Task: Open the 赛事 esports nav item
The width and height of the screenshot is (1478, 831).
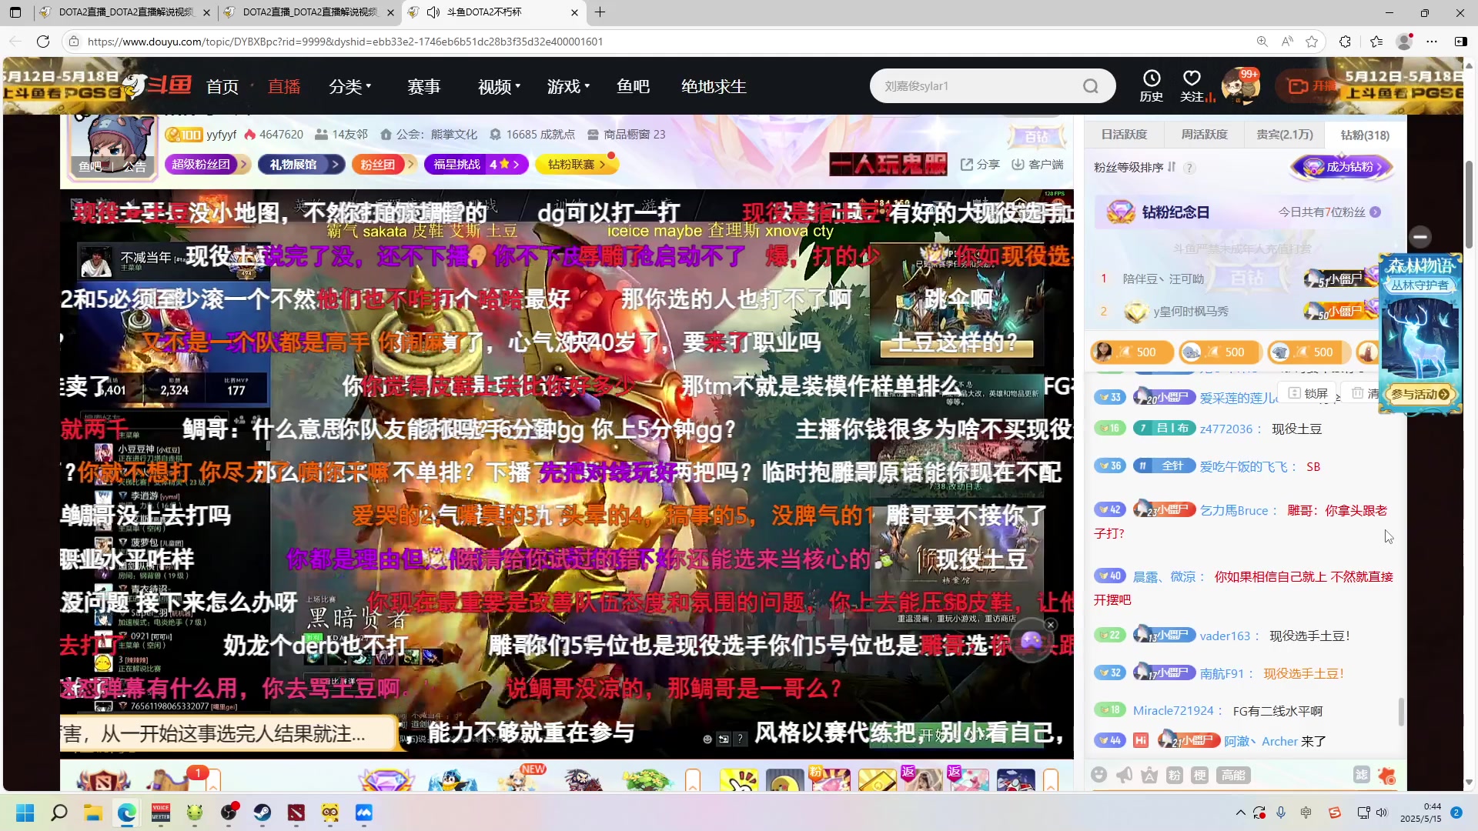Action: coord(424,86)
